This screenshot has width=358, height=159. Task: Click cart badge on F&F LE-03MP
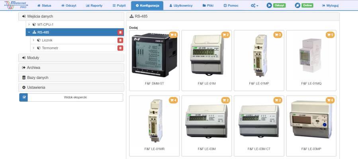[x=330, y=100]
